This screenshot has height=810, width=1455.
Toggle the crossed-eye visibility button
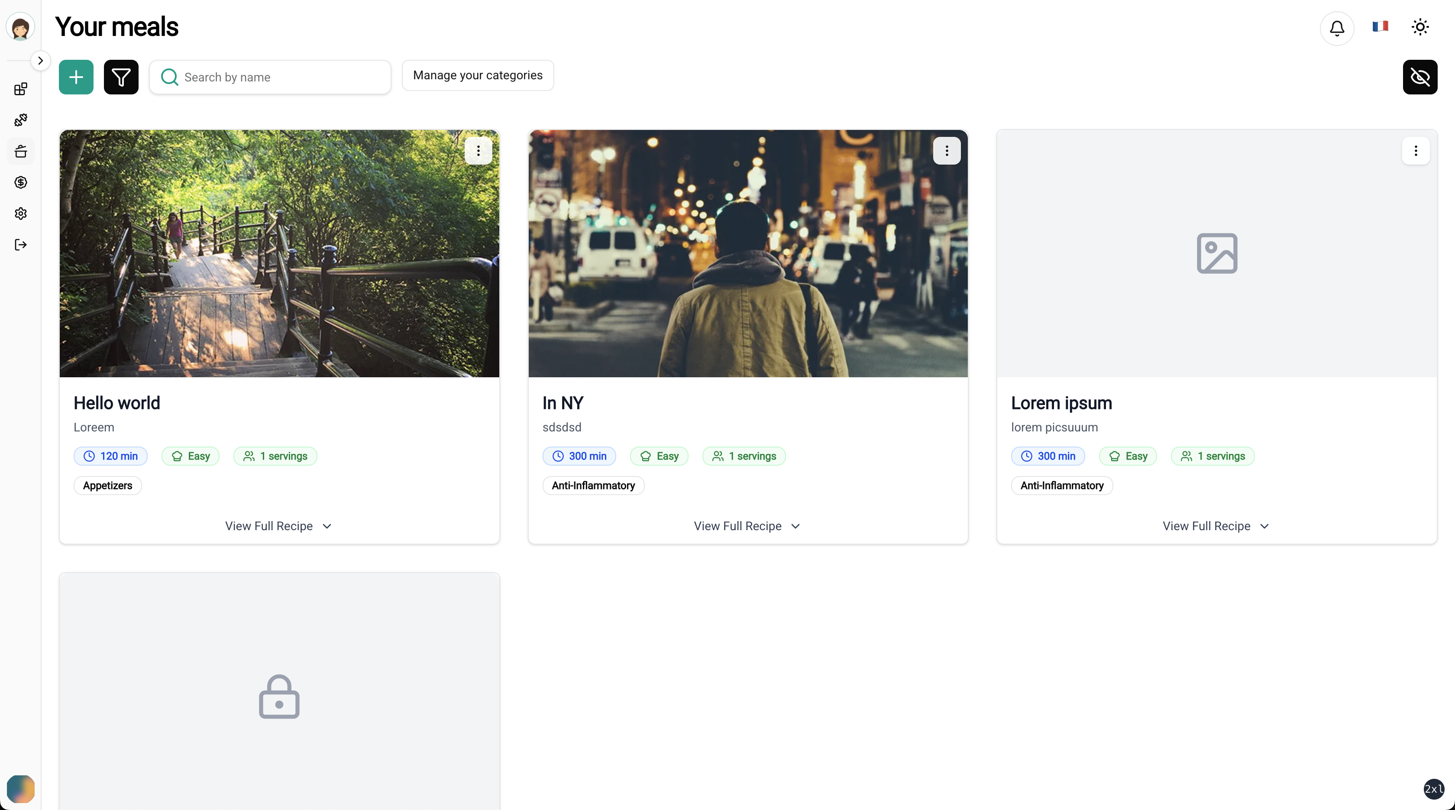[1420, 77]
